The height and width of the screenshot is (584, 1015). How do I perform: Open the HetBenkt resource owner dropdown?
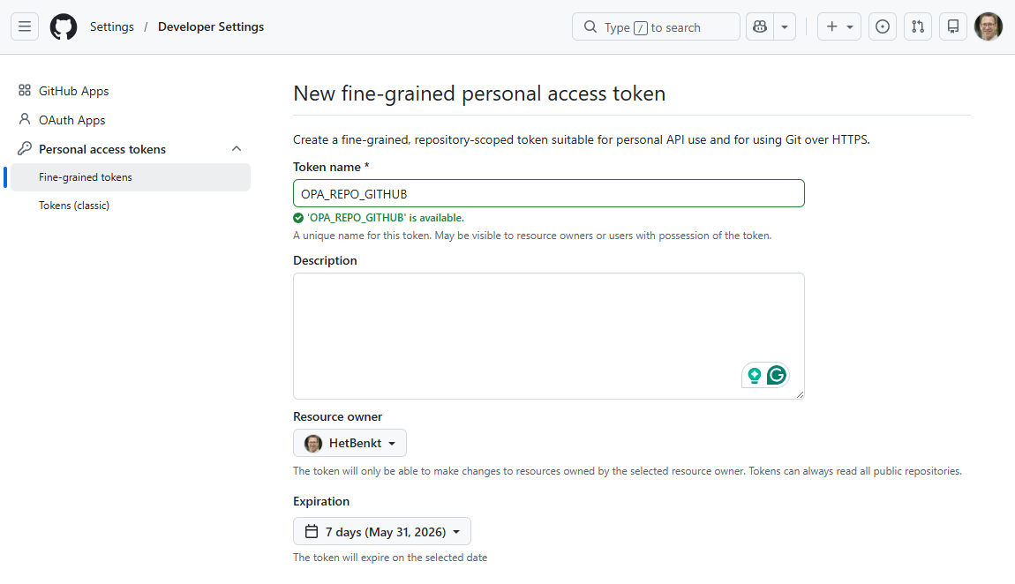click(350, 443)
